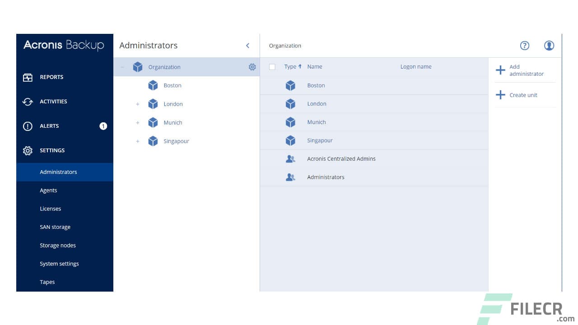
Task: Click the group icon beside Administrators row
Action: point(290,176)
